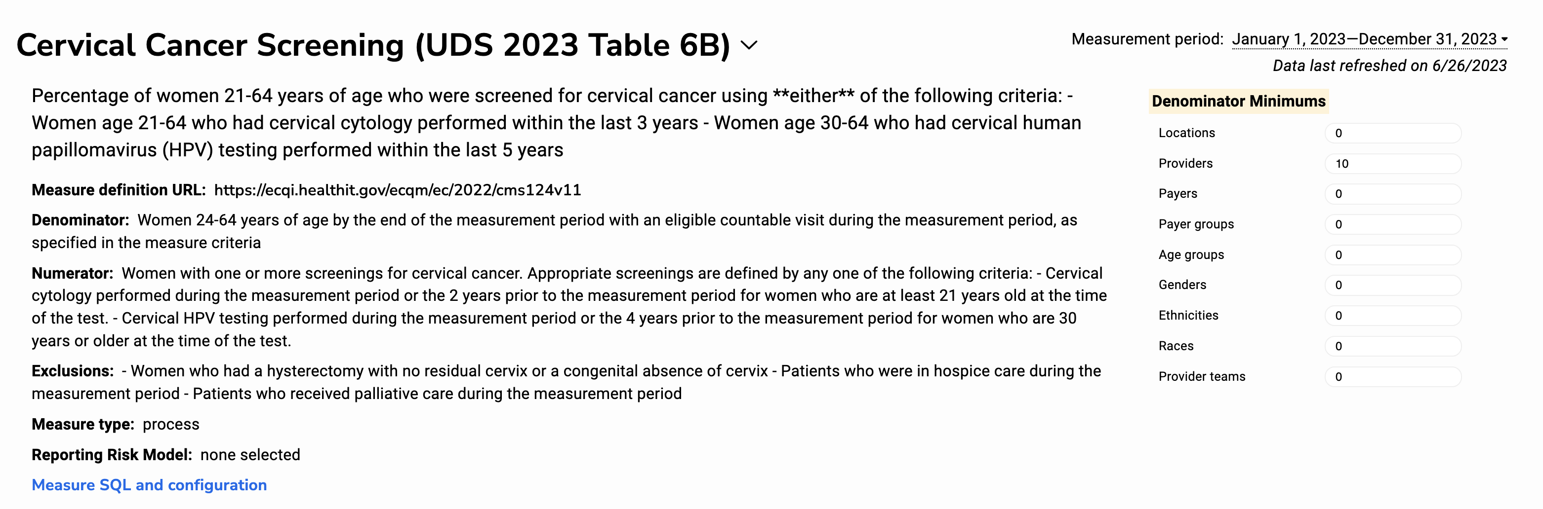Click the Measure type label
Screen dimensions: 1543x509
(82, 424)
